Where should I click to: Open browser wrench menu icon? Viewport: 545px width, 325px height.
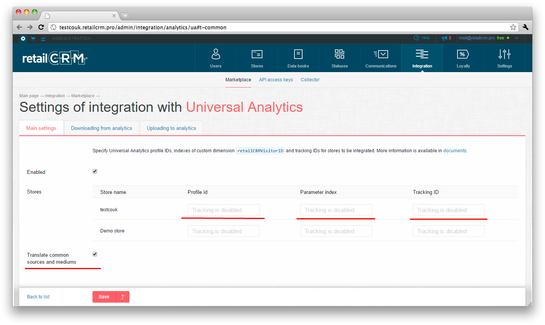point(525,27)
